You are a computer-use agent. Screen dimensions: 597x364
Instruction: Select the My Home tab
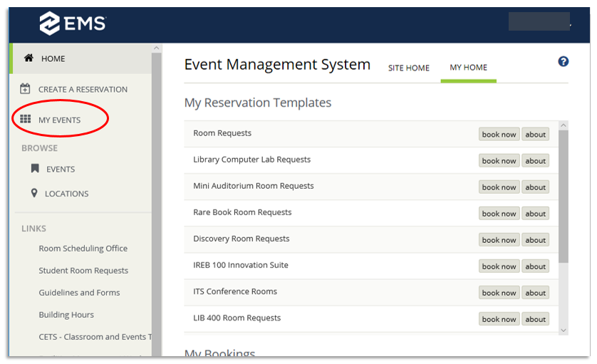click(x=468, y=68)
